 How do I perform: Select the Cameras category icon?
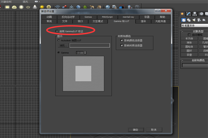[x=200, y=20]
